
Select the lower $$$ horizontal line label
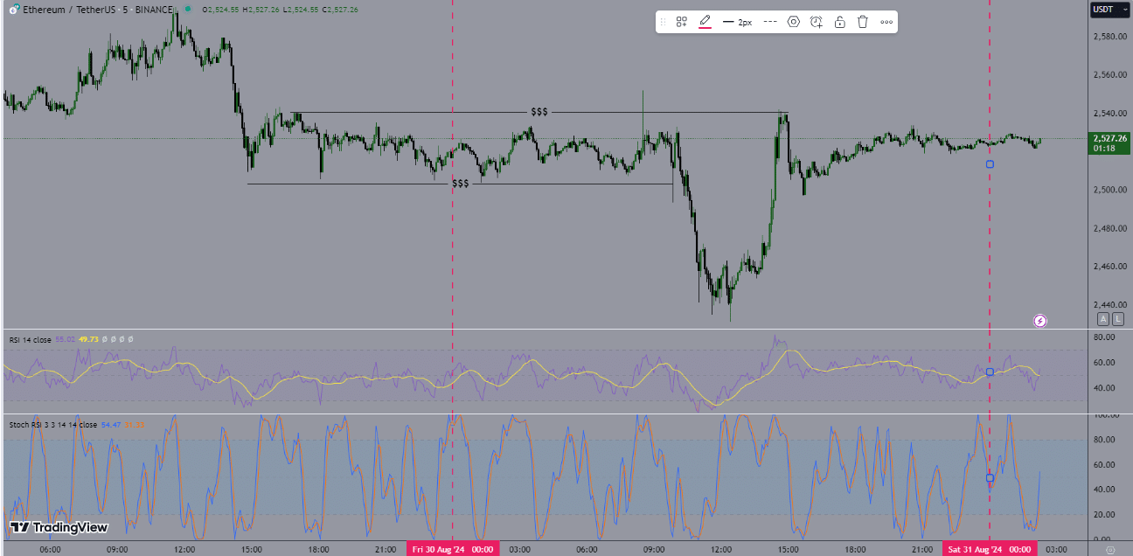tap(461, 184)
